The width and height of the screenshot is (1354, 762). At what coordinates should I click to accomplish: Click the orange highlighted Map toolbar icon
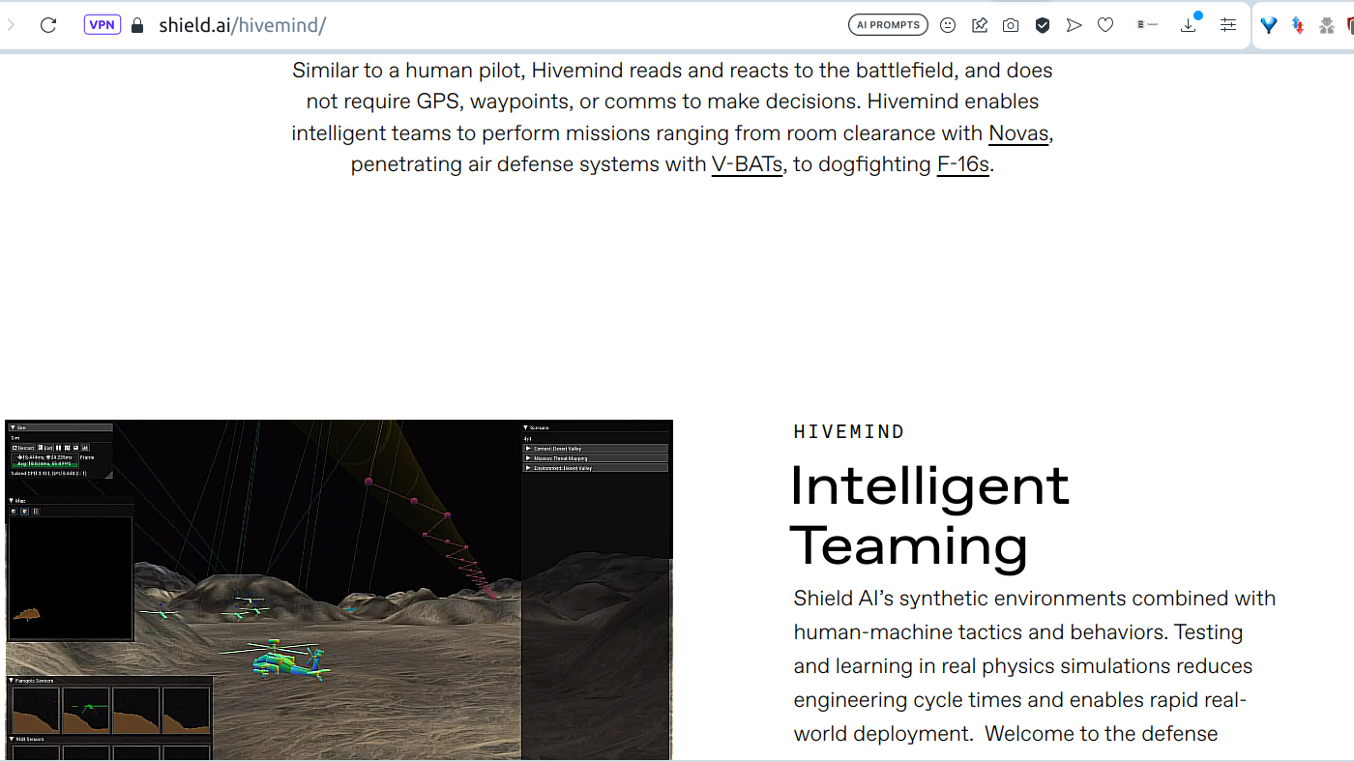click(24, 511)
